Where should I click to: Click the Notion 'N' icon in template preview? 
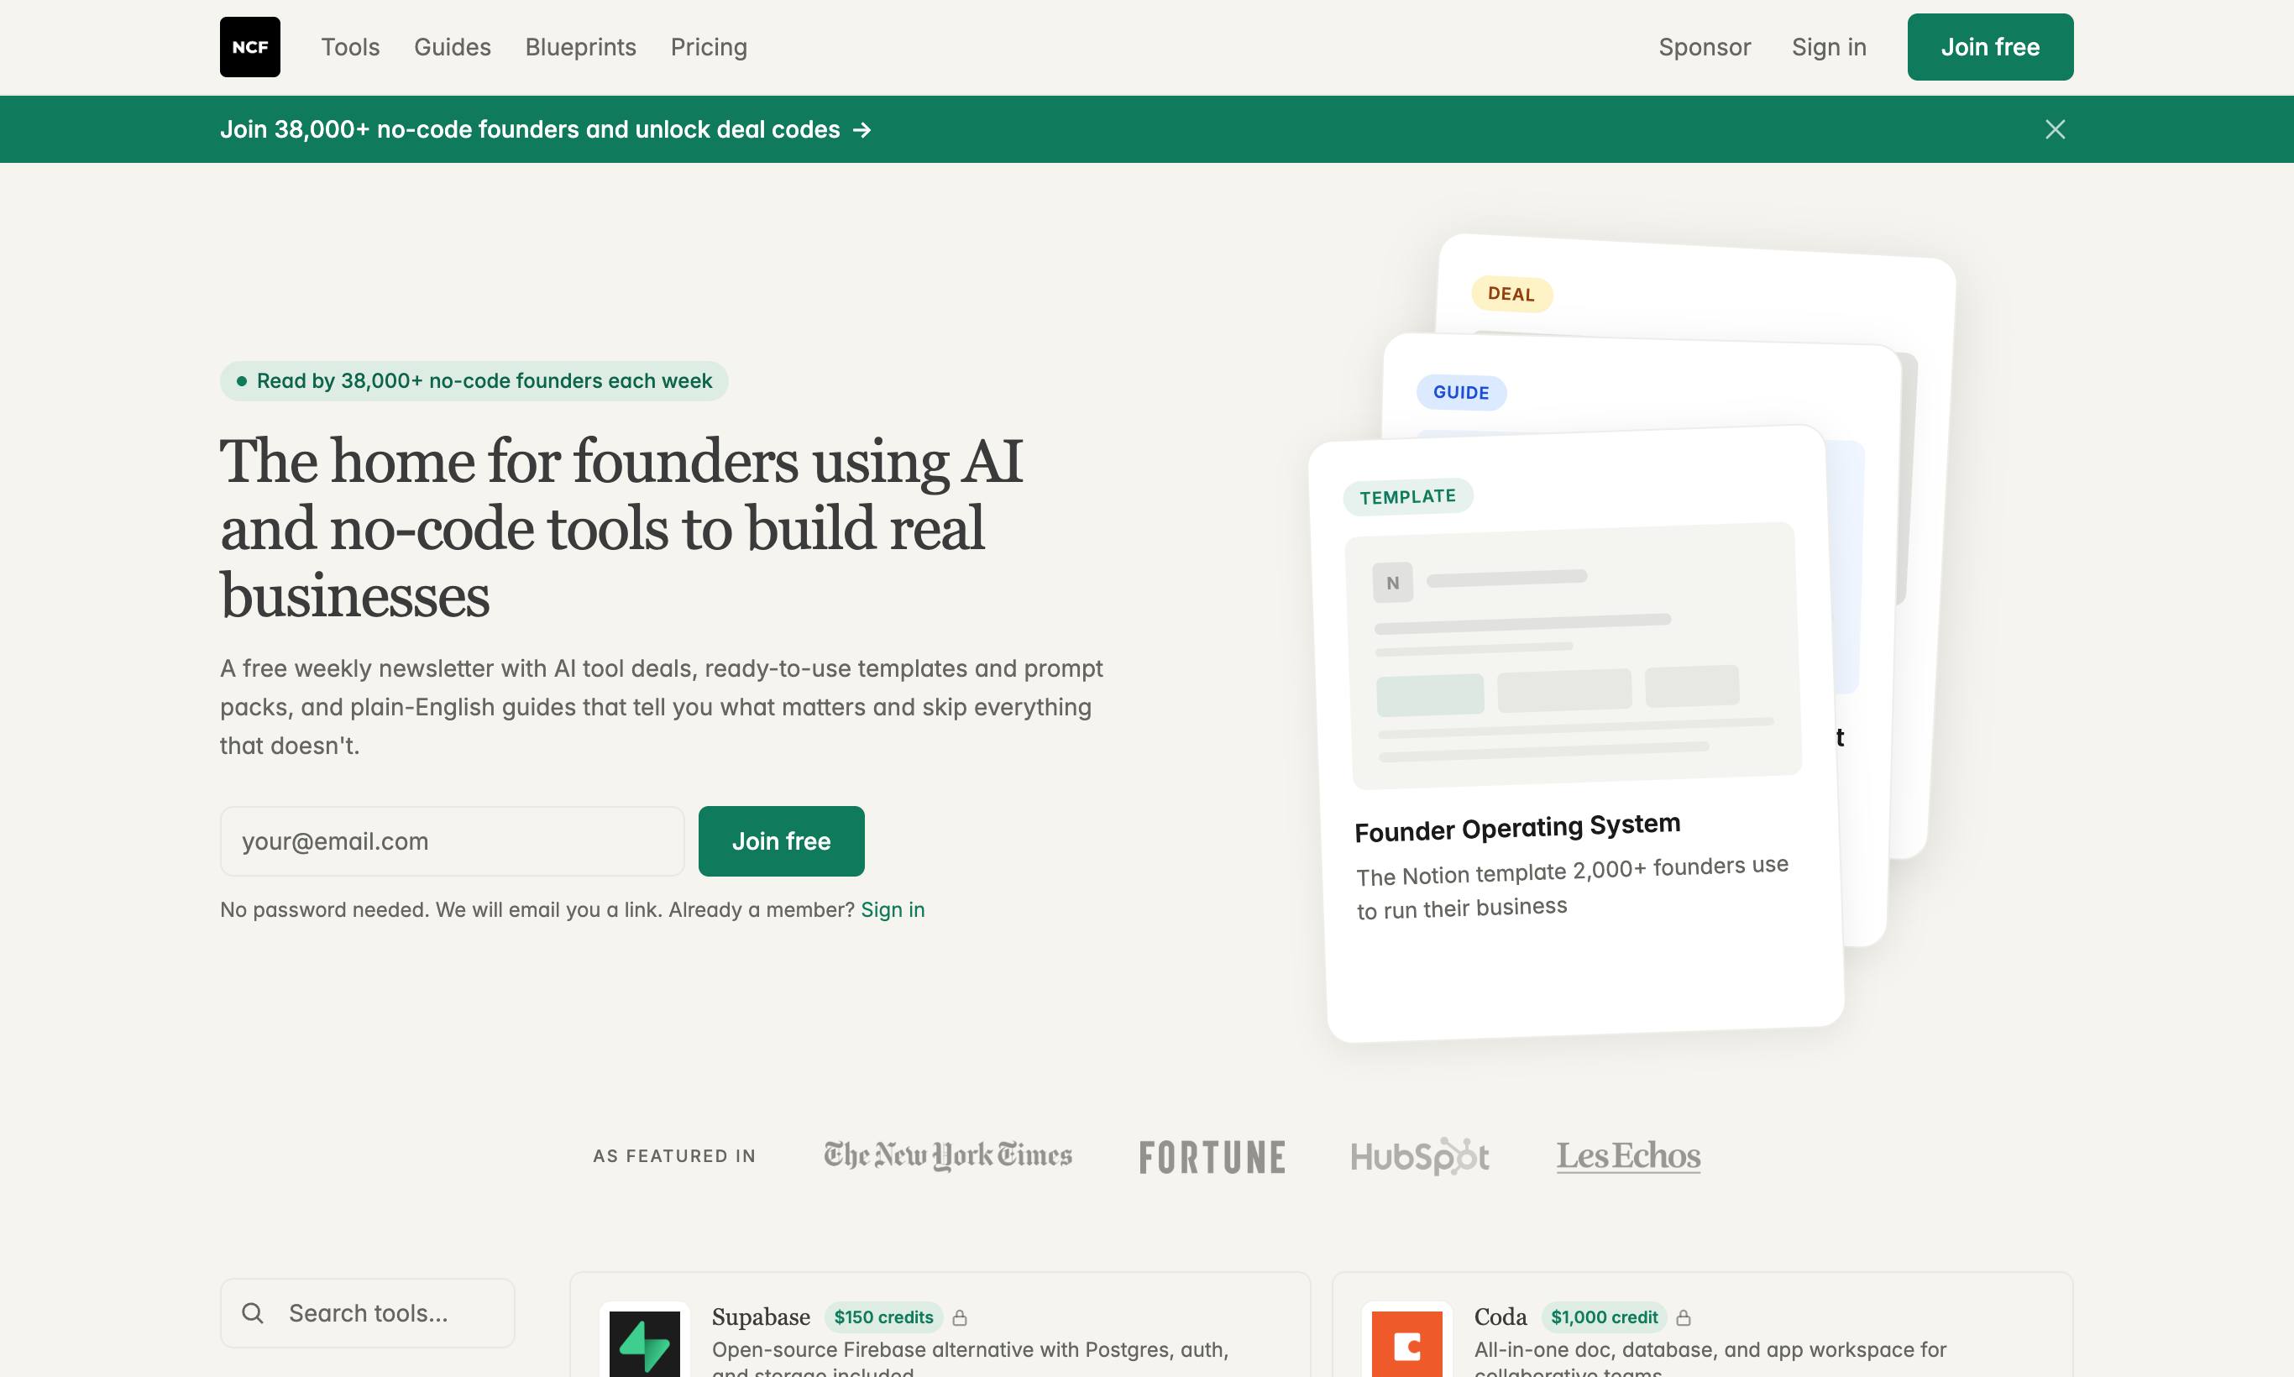(1393, 583)
